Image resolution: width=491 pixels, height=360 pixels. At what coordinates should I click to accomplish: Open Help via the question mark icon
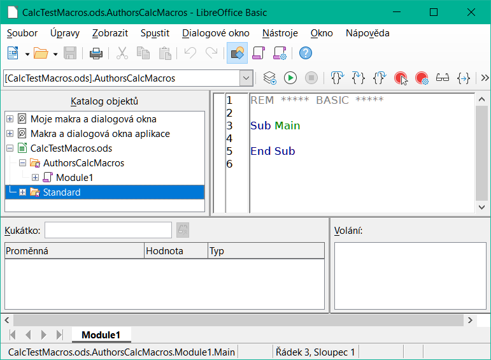(x=305, y=53)
